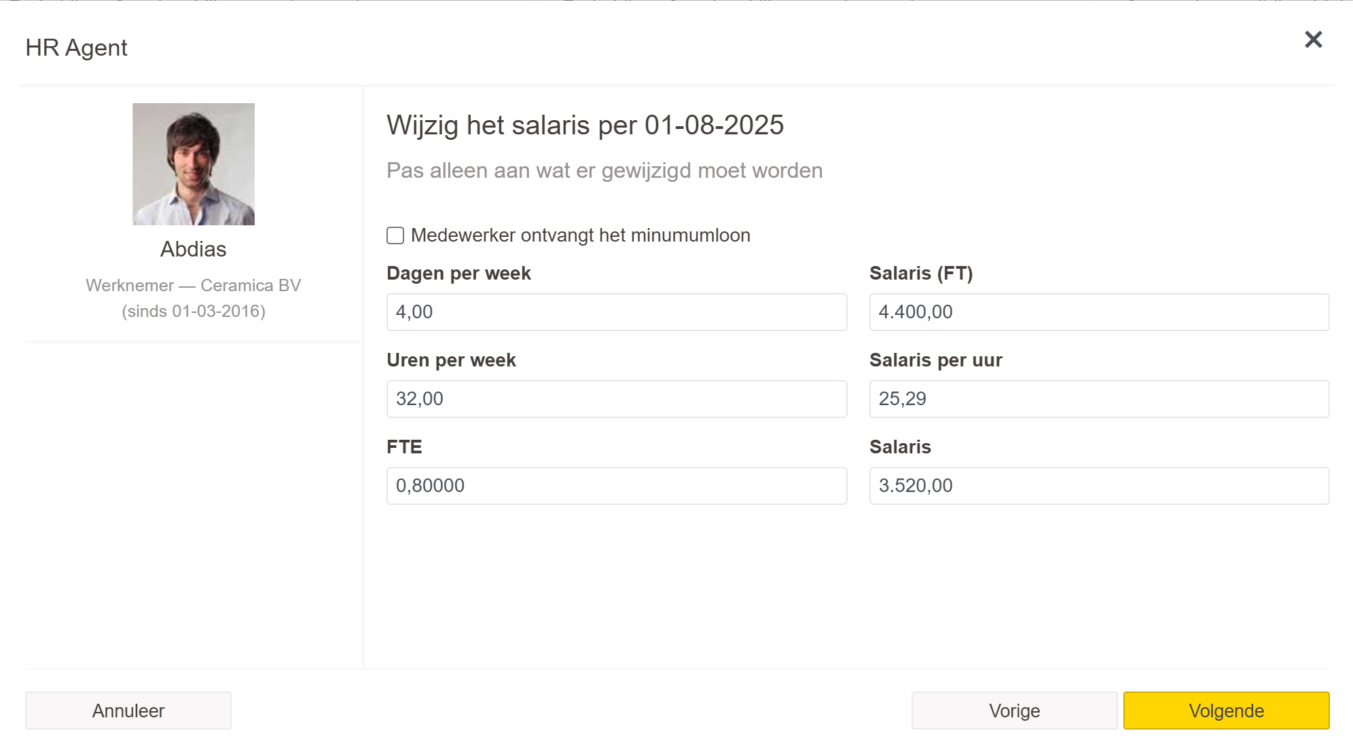Click the HR Agent dialog title
This screenshot has height=756, width=1353.
click(76, 48)
